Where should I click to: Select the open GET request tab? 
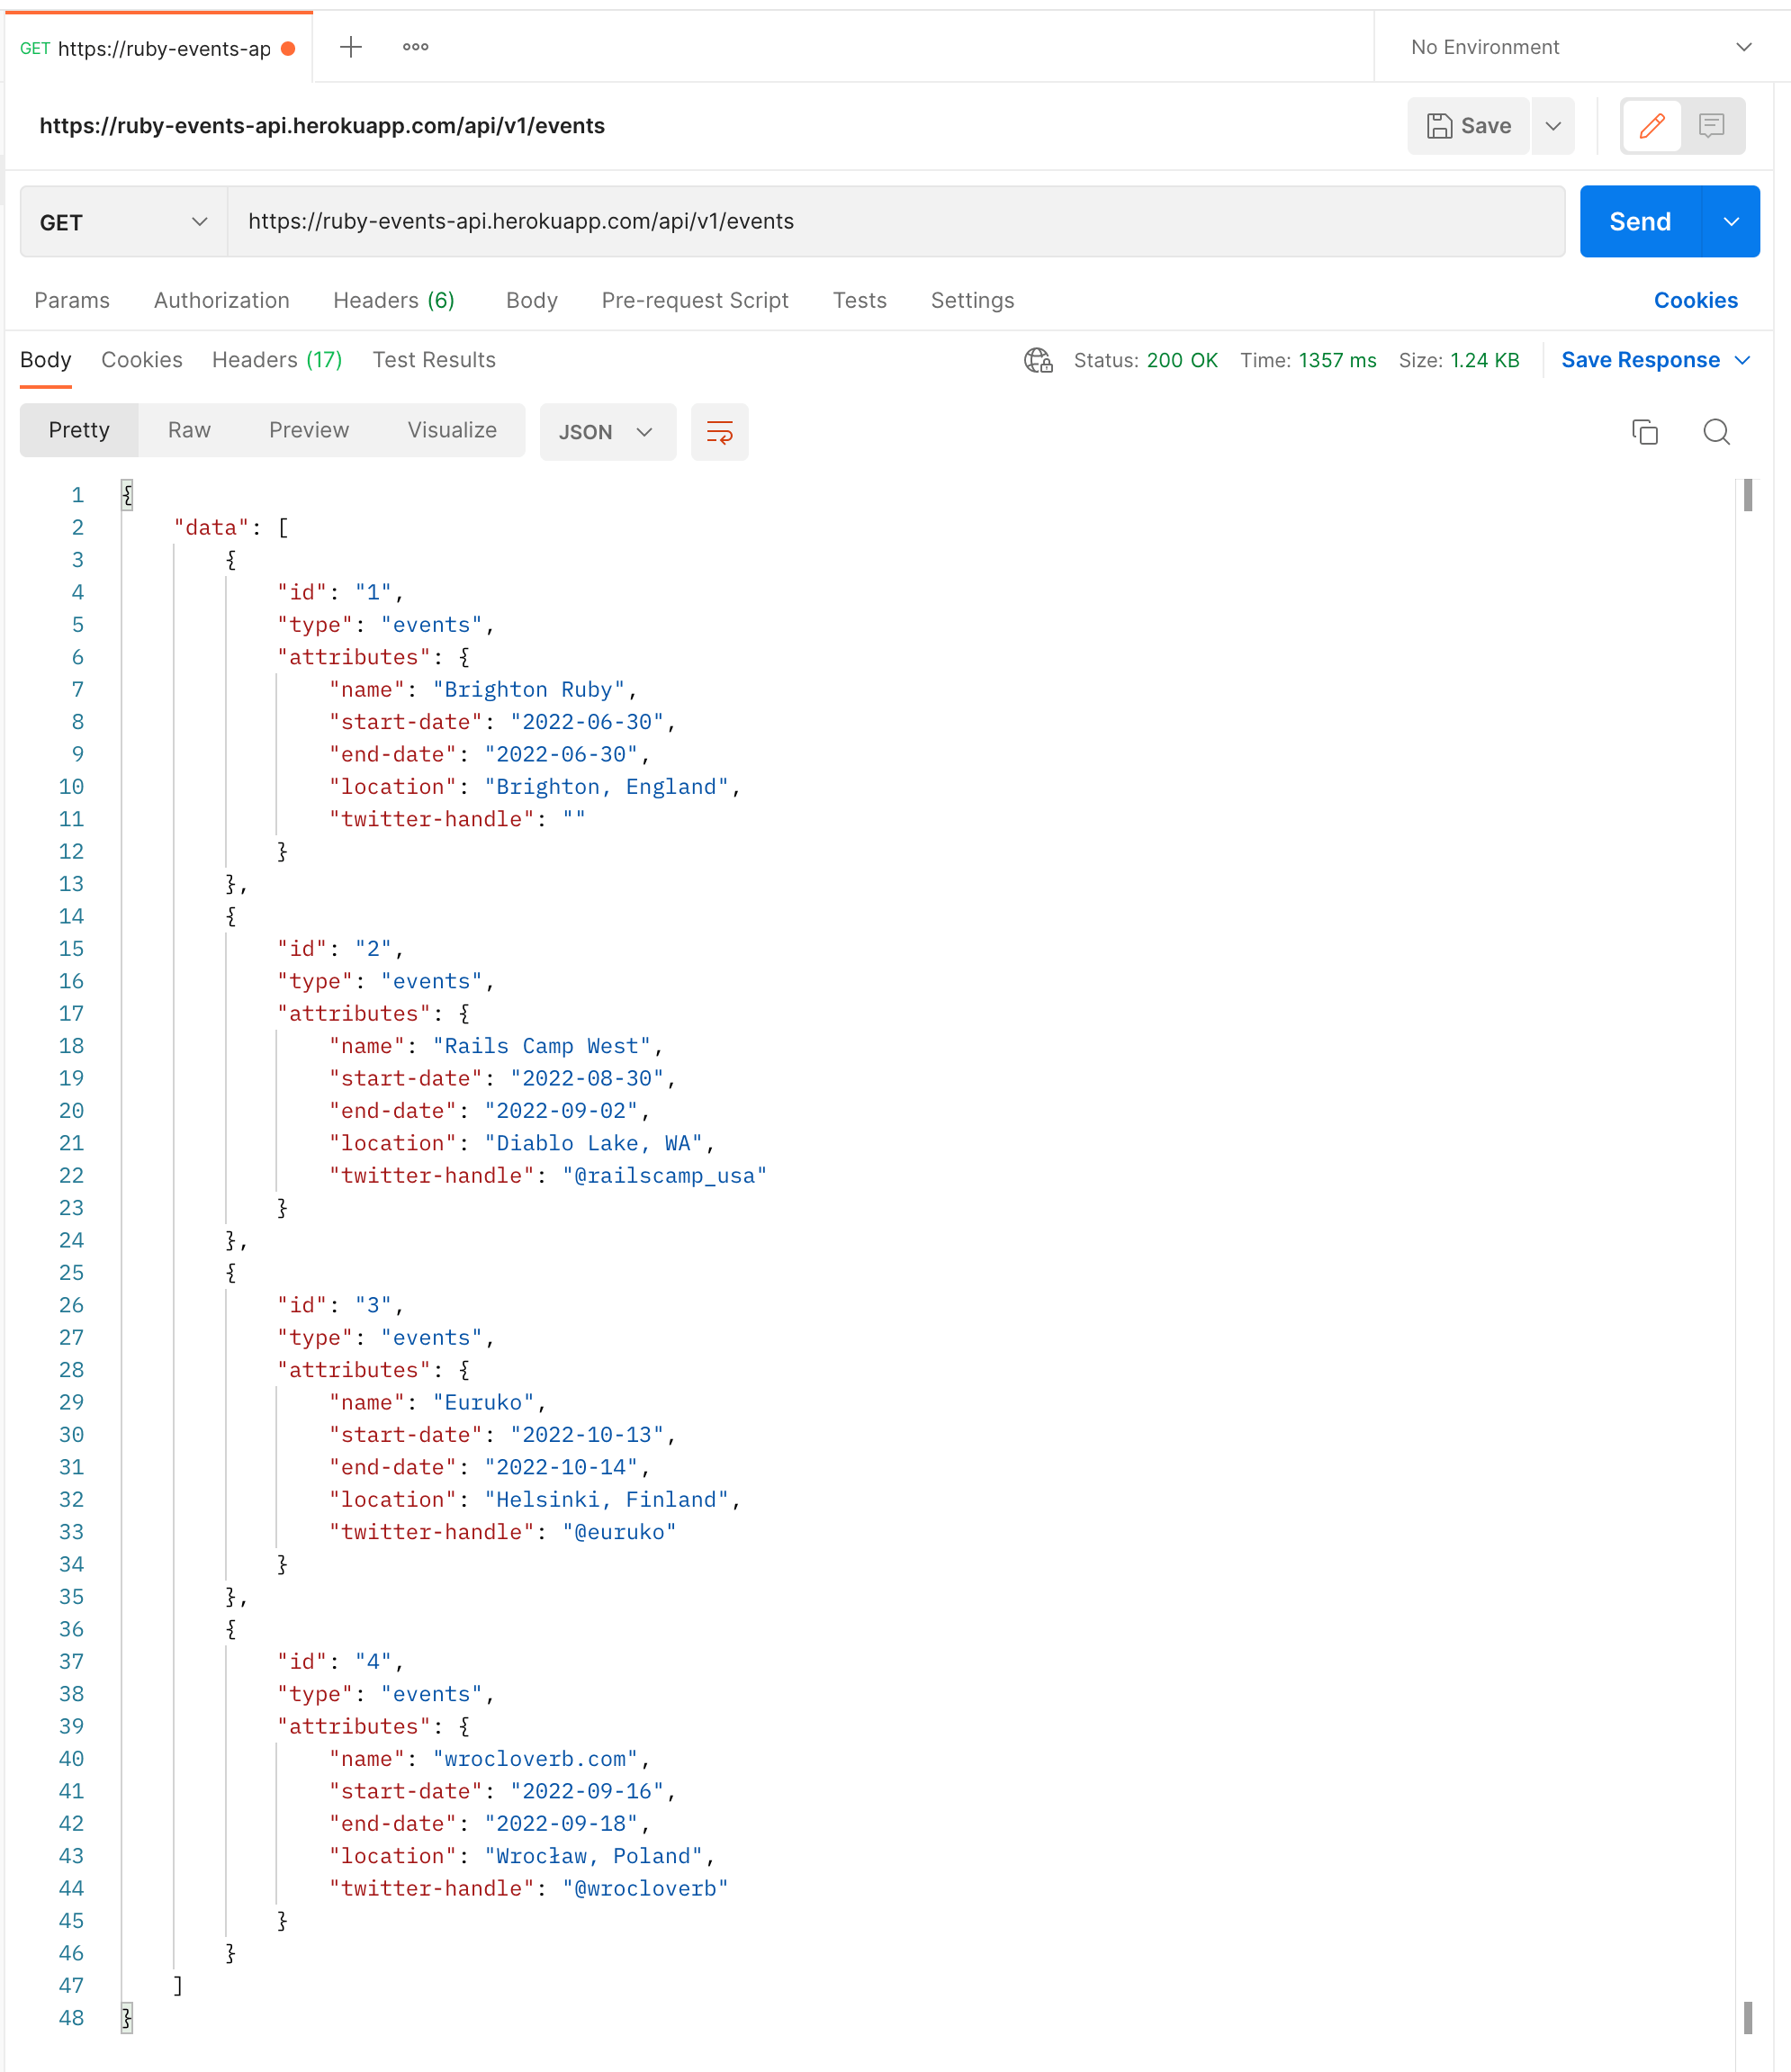(158, 48)
